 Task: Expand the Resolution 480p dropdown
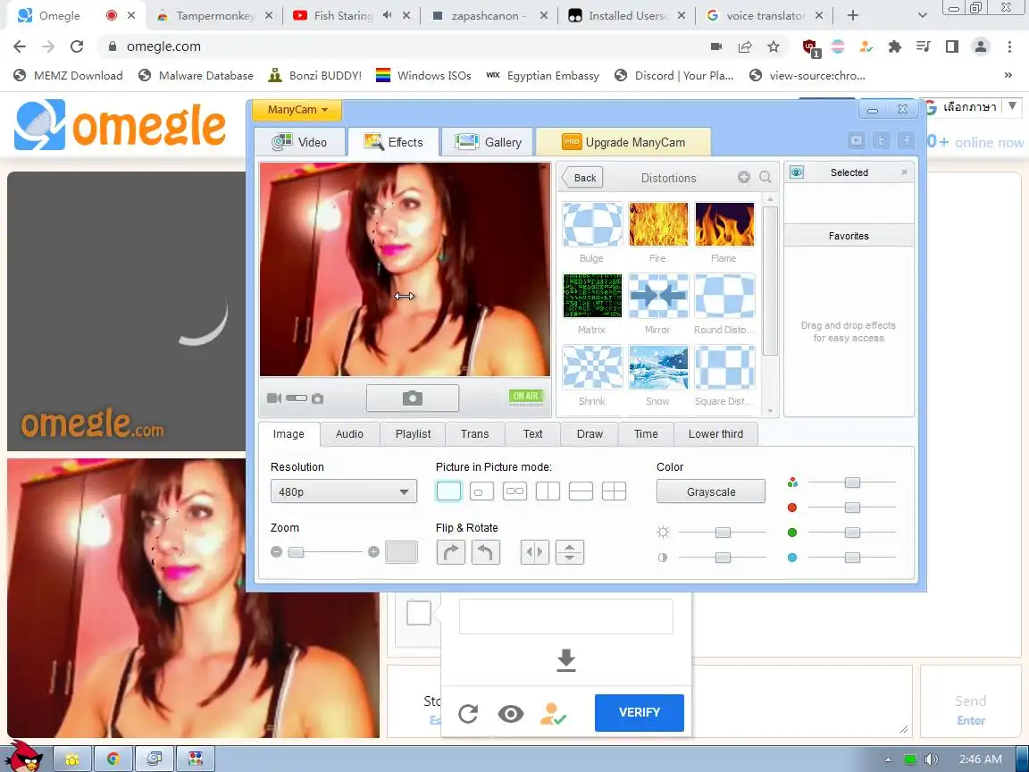tap(343, 491)
